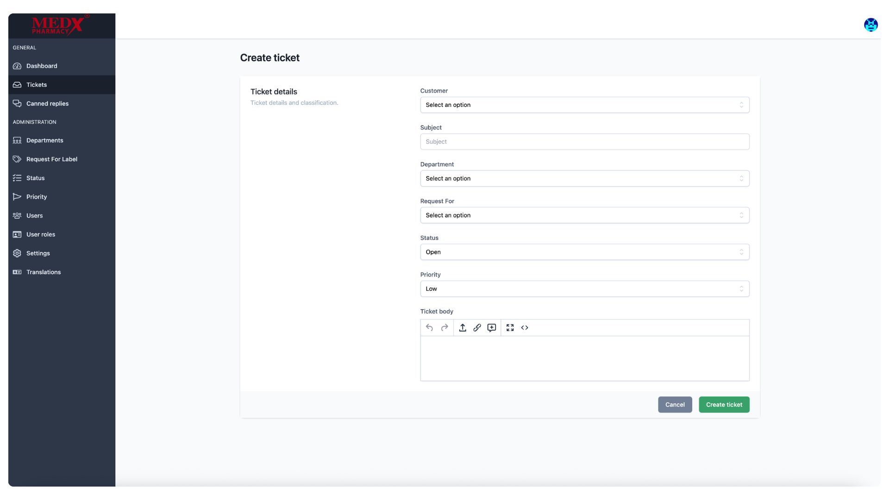This screenshot has width=889, height=500.
Task: Click the Customer field label
Action: pyautogui.click(x=434, y=91)
